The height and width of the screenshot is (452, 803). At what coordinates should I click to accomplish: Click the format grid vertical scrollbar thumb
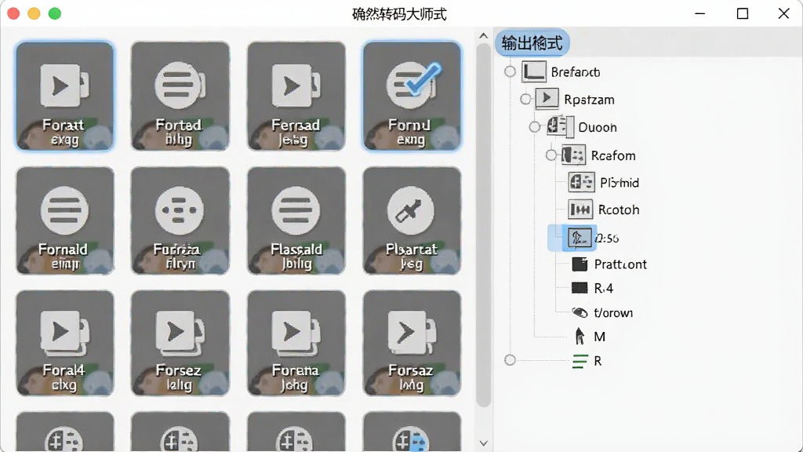pos(483,225)
